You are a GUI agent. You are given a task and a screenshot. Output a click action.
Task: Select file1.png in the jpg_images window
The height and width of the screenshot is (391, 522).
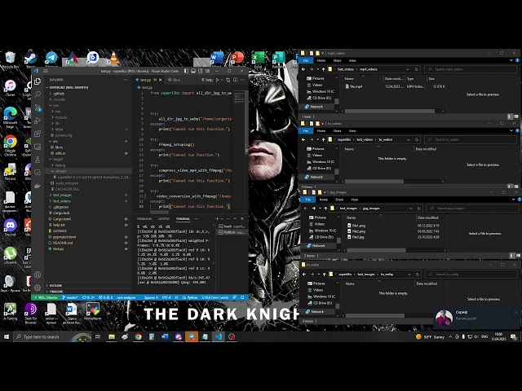pyautogui.click(x=358, y=226)
